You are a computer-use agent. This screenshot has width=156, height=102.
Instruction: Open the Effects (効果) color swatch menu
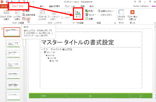(87, 19)
